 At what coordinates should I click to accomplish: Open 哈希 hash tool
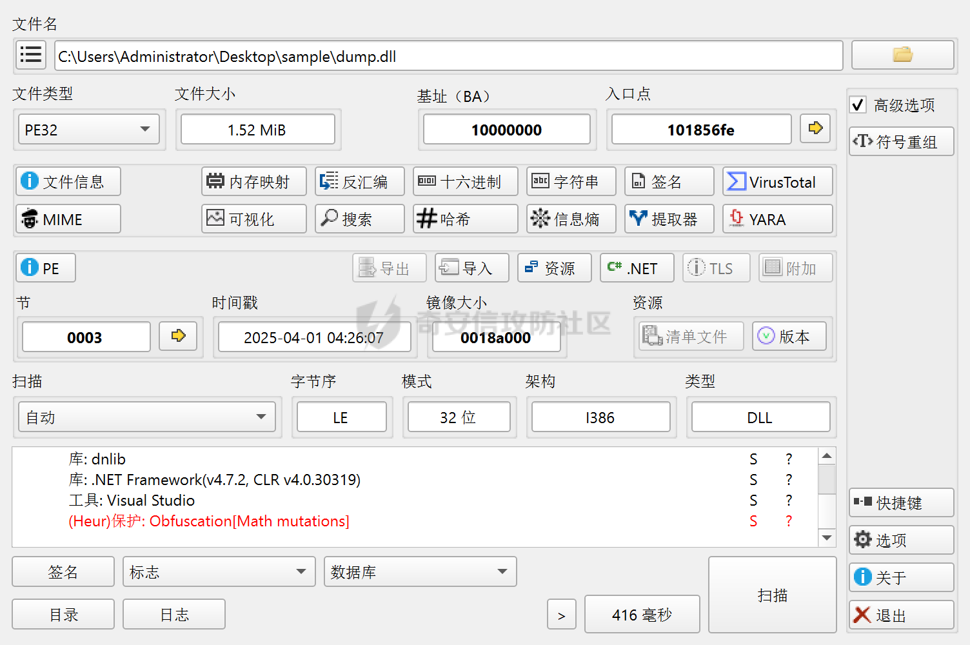point(466,219)
